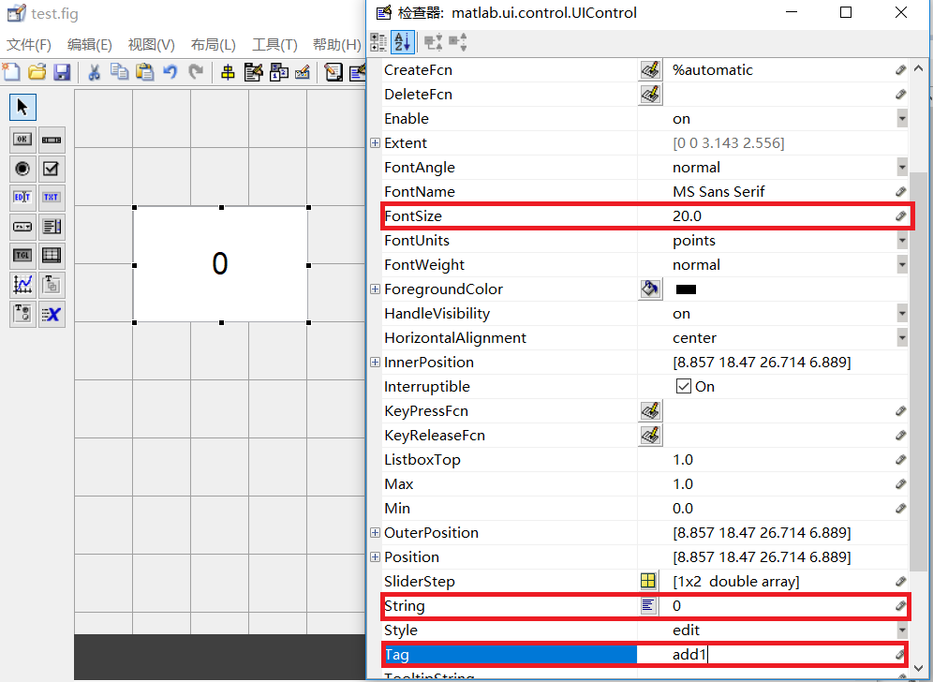
Task: Select the Table component tool
Action: click(52, 256)
